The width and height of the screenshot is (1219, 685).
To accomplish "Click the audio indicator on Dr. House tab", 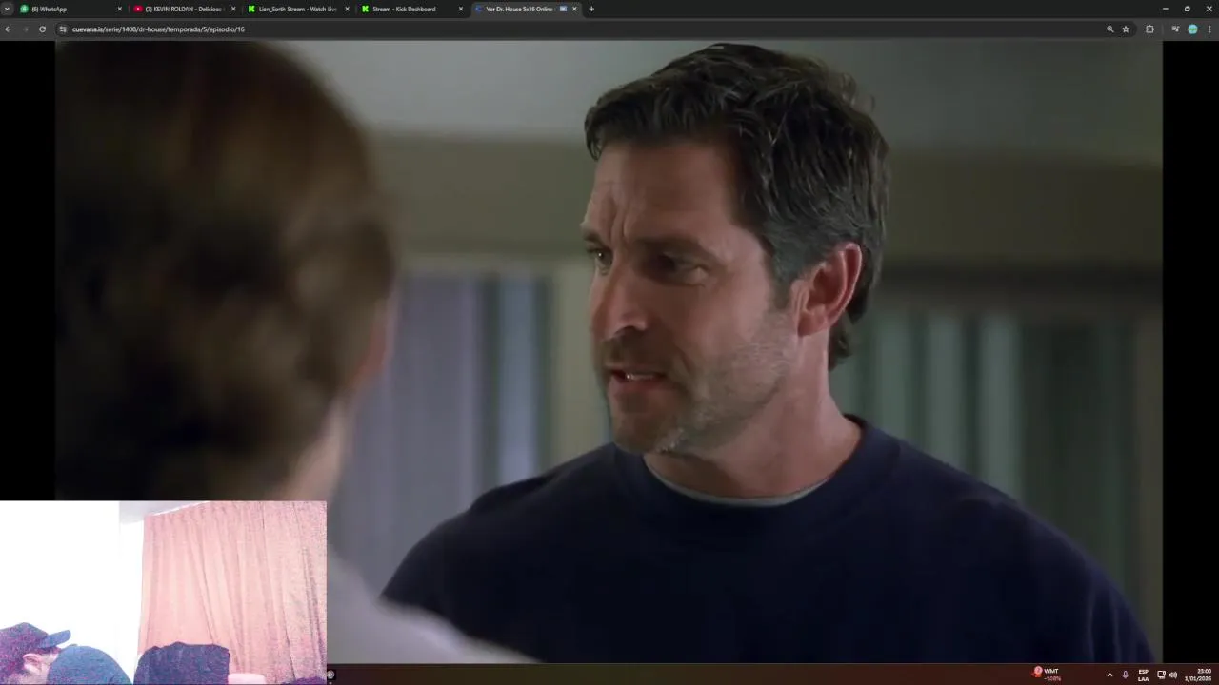I will [x=563, y=9].
